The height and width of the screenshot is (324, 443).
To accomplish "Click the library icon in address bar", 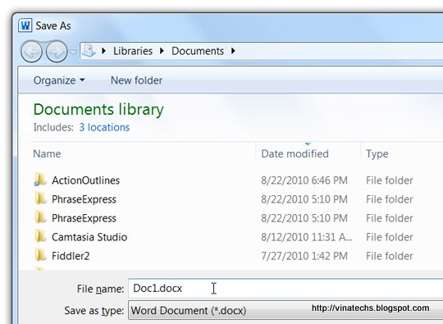I will (89, 51).
